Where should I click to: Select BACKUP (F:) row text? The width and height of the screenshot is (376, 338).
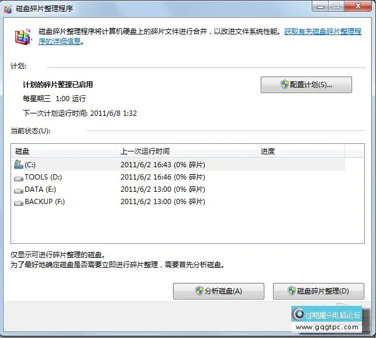(x=44, y=202)
